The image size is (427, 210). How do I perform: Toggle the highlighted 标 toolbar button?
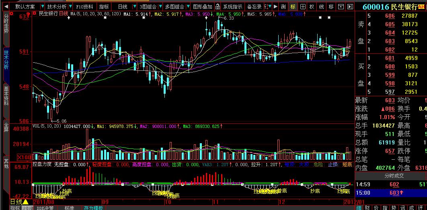click(x=293, y=7)
